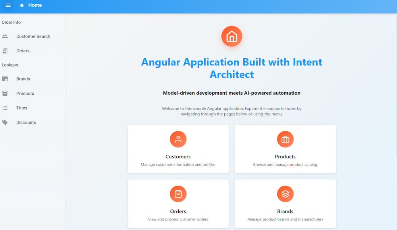Open the Customers card to manage customer profiles

[x=178, y=149]
